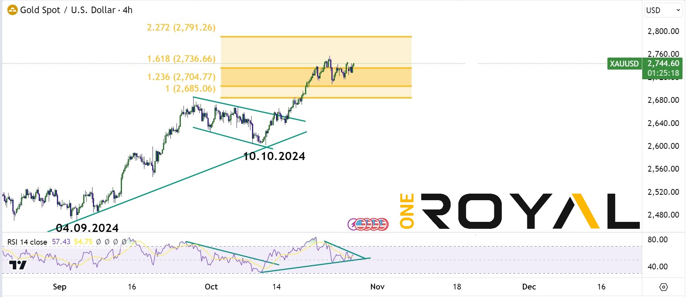Click the Dec label on time axis

[529, 287]
